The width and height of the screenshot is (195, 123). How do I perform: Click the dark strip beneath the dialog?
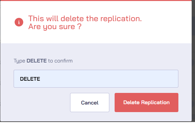coord(96,122)
